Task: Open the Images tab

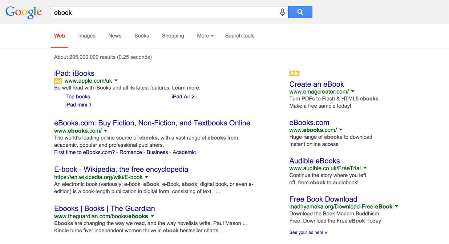Action: pos(87,36)
